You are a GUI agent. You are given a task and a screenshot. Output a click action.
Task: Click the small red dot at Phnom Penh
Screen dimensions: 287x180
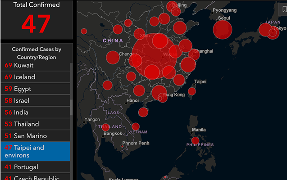[x=122, y=146]
